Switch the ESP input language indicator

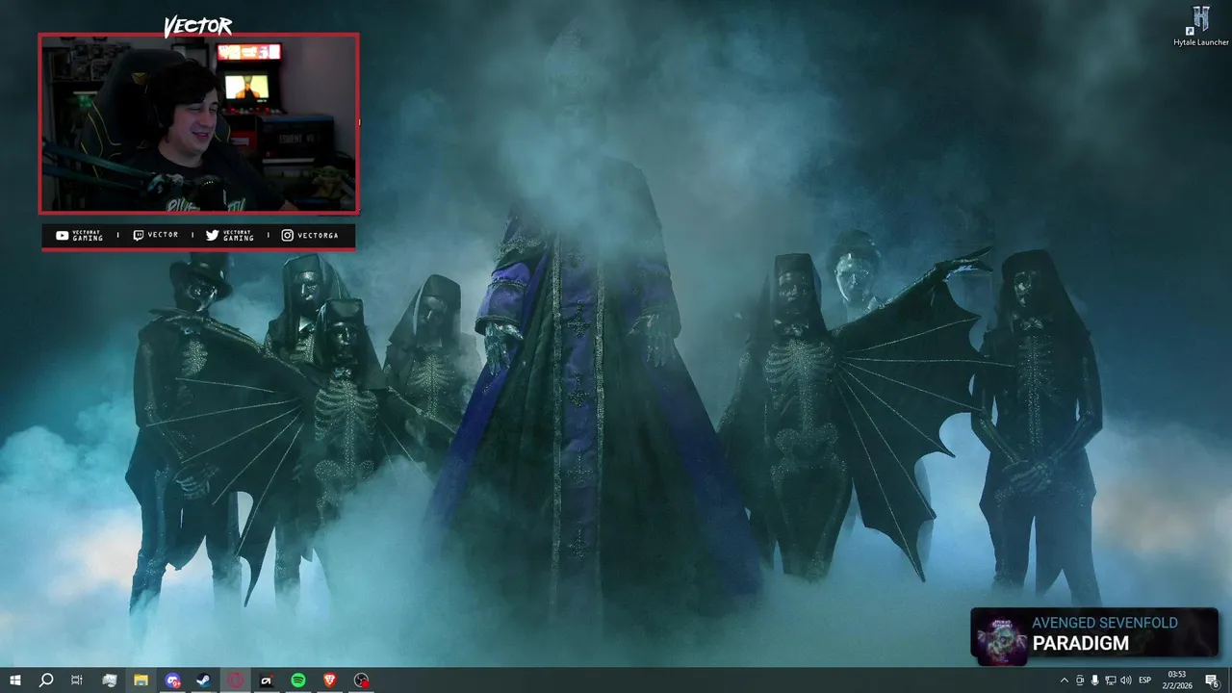[1145, 680]
